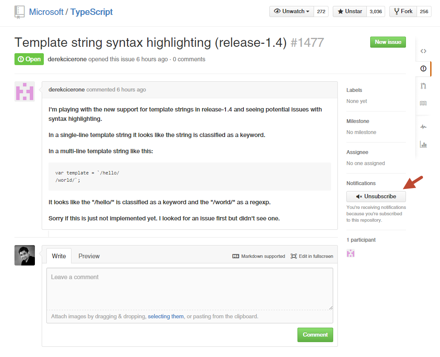Open the 256 forks count

tap(424, 11)
